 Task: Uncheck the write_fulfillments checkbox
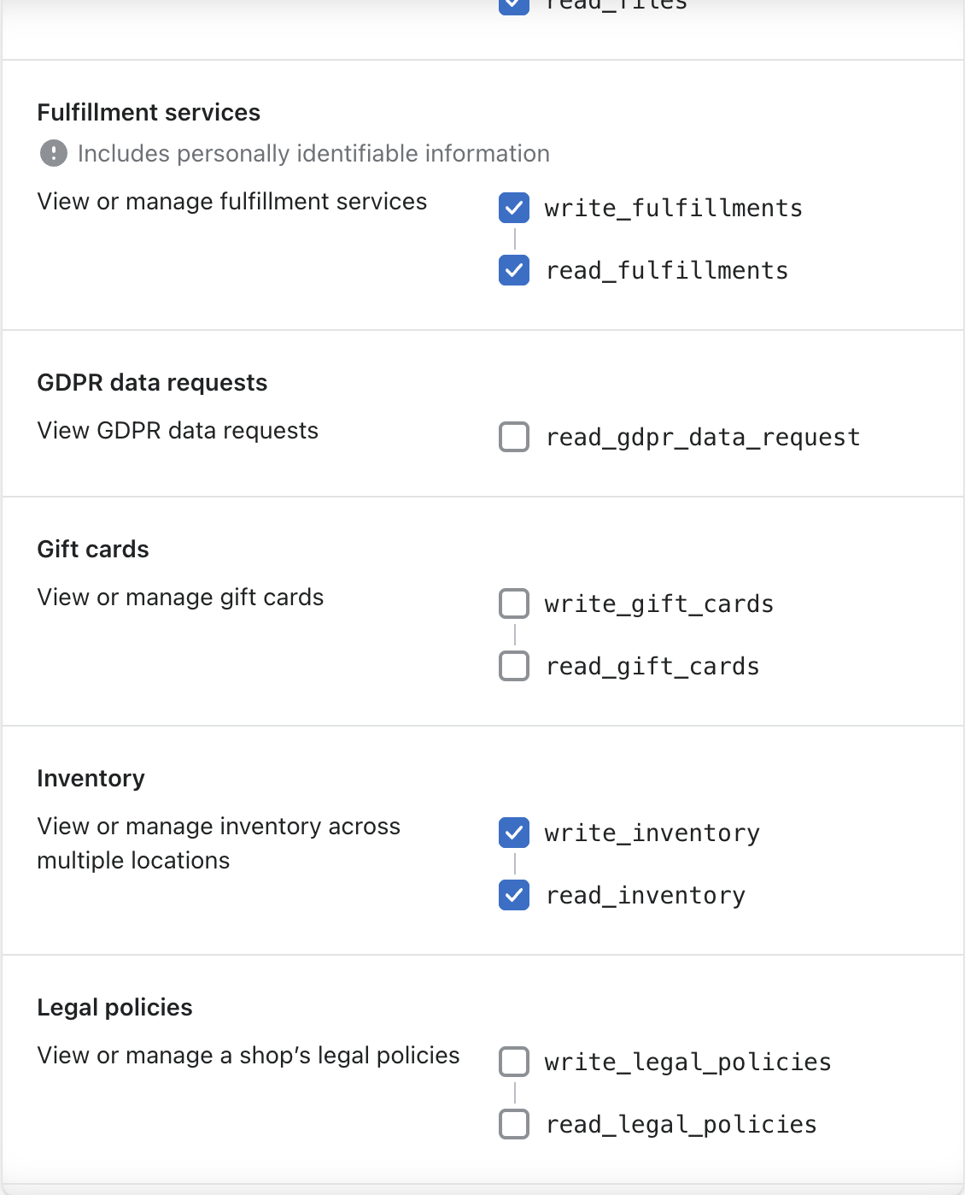pos(514,208)
